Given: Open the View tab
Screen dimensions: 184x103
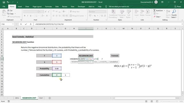Looking at the screenshot, I should coord(72,7).
